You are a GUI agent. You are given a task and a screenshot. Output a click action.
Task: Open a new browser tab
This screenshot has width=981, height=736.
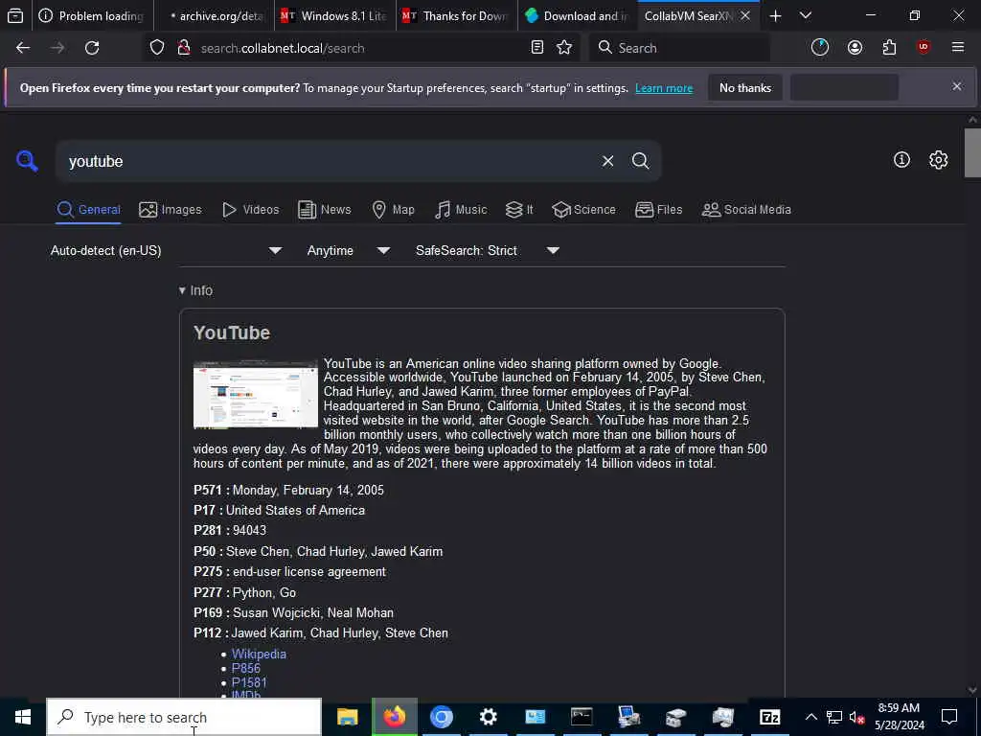point(775,16)
